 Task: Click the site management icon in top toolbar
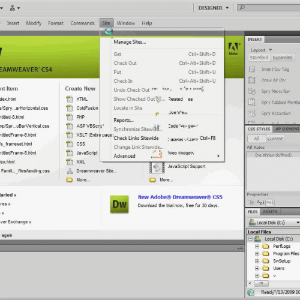[13, 8]
